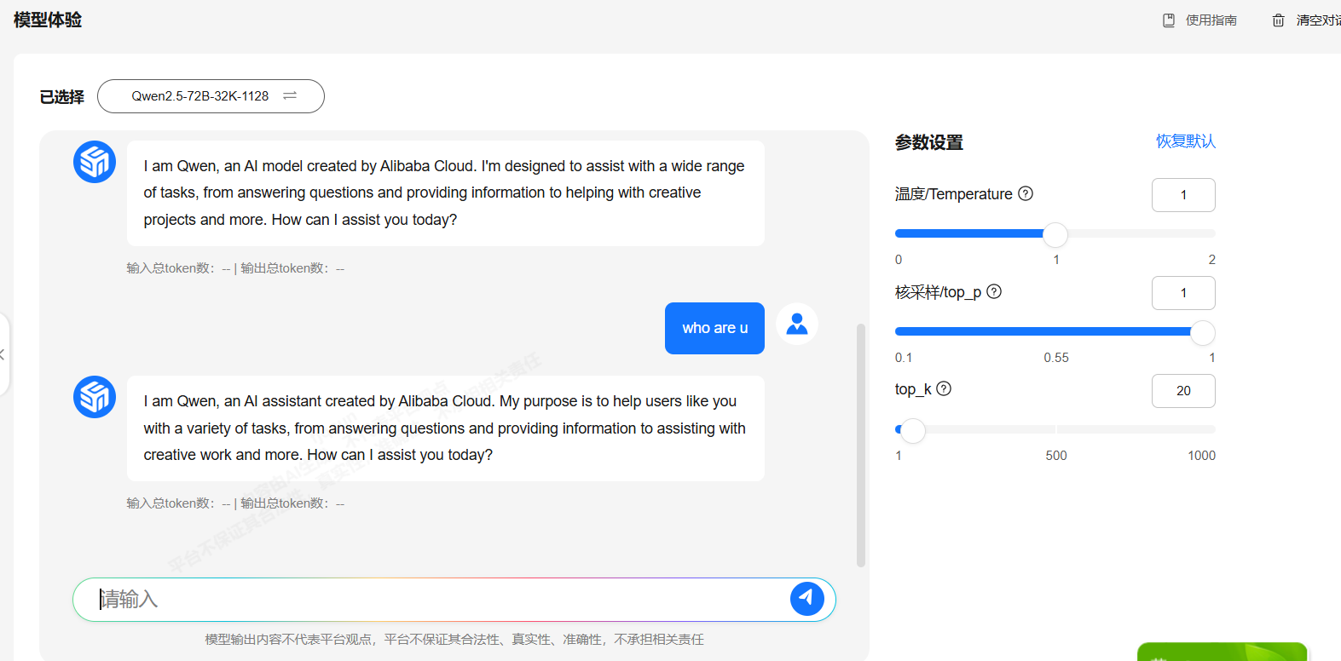Click the user avatar icon
This screenshot has height=661, width=1341.
(797, 324)
